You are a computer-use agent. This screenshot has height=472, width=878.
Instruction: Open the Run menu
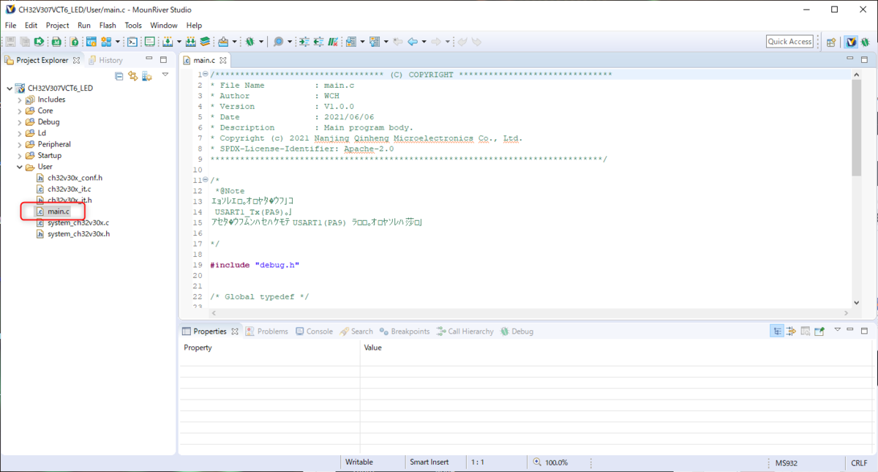pos(84,25)
